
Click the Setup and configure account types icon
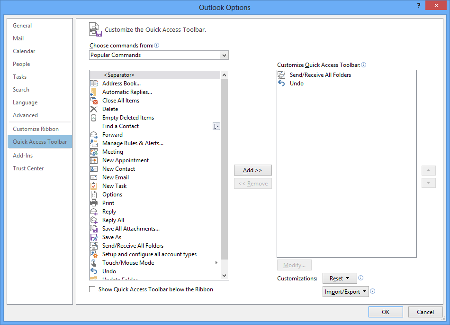pyautogui.click(x=94, y=254)
